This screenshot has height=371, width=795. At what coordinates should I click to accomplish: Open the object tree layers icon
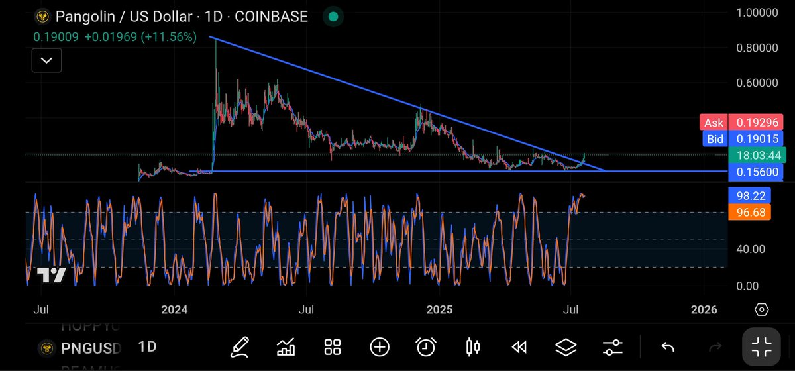(x=566, y=346)
